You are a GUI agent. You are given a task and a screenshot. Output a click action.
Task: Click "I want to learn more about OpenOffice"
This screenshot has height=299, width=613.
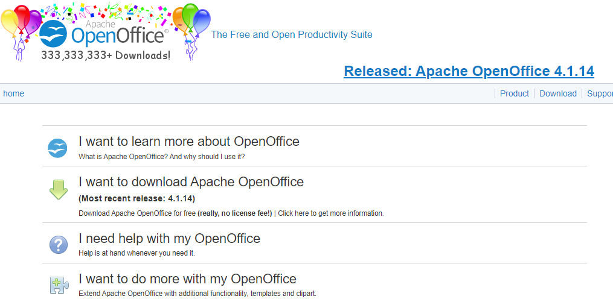point(188,142)
